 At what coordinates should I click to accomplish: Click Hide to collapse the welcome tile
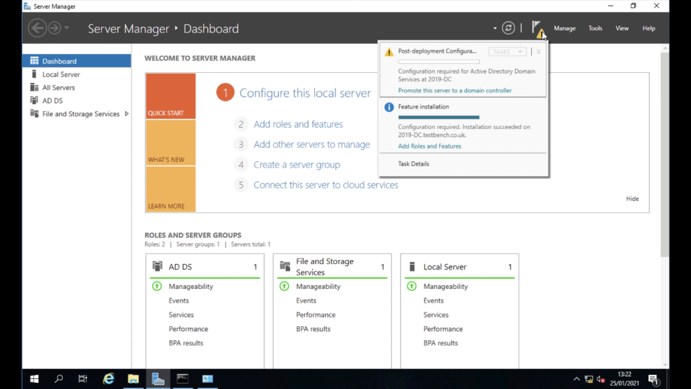pyautogui.click(x=632, y=199)
